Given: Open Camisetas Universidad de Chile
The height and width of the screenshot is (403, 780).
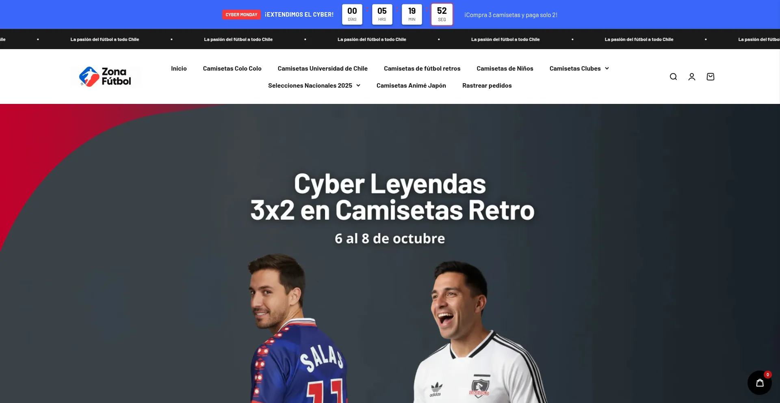Looking at the screenshot, I should [x=323, y=69].
